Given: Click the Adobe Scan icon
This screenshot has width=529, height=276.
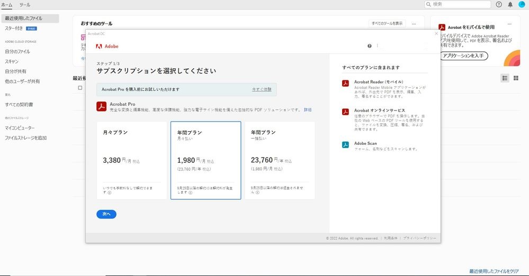Looking at the screenshot, I should click(x=345, y=145).
